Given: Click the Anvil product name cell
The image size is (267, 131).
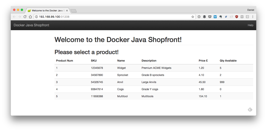Looking at the screenshot, I should 120,82.
